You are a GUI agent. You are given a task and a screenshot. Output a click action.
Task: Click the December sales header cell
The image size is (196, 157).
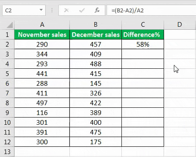95,34
